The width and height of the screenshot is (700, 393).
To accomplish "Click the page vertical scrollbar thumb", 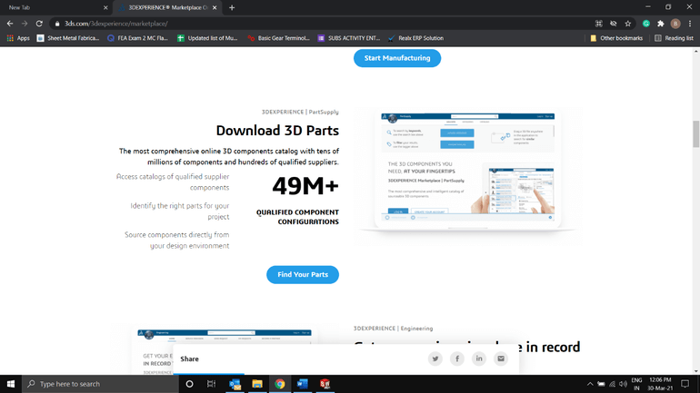I will click(x=696, y=133).
